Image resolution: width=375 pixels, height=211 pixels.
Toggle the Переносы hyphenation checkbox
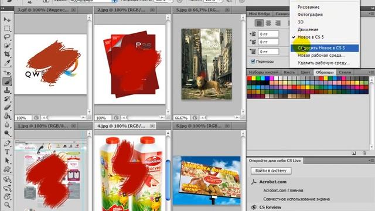point(253,61)
